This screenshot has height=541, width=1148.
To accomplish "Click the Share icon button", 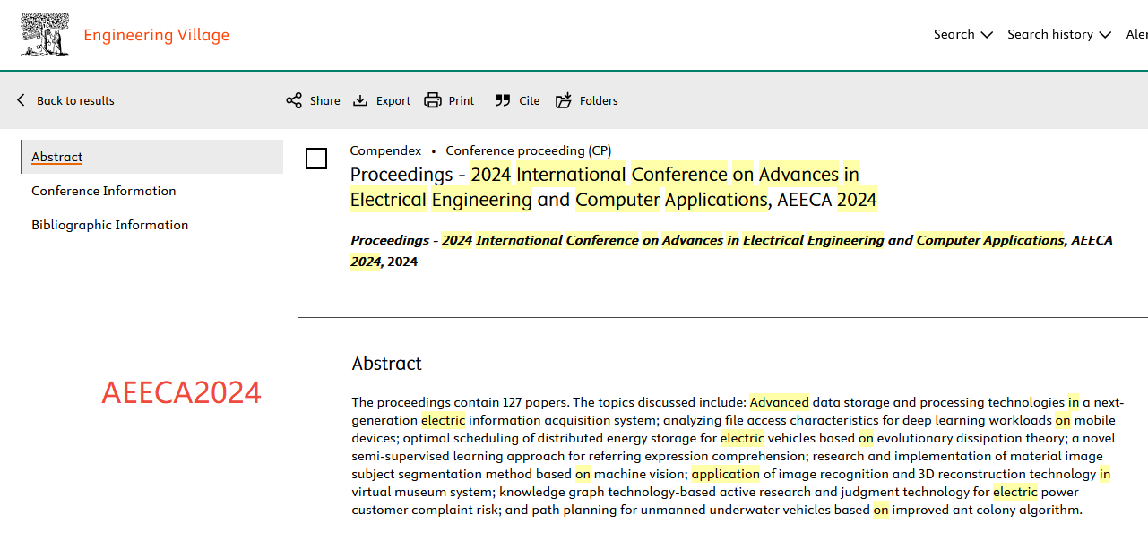I will [294, 100].
